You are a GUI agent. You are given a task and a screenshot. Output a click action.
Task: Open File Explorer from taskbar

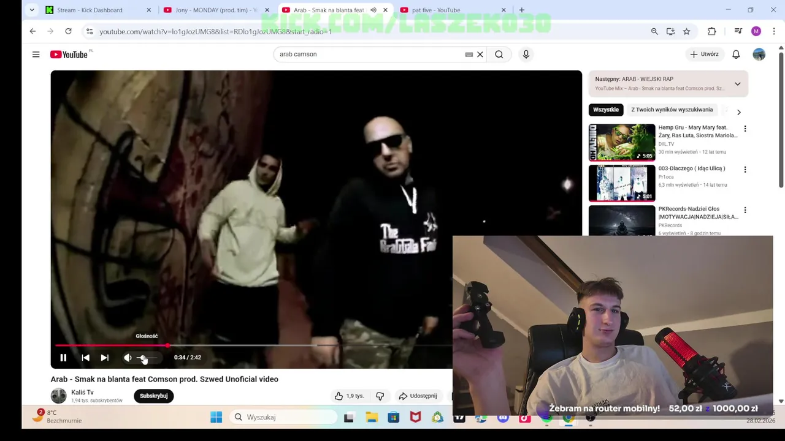372,417
